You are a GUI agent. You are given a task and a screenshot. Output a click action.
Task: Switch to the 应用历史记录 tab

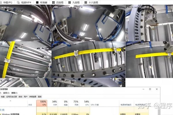coord(12,97)
